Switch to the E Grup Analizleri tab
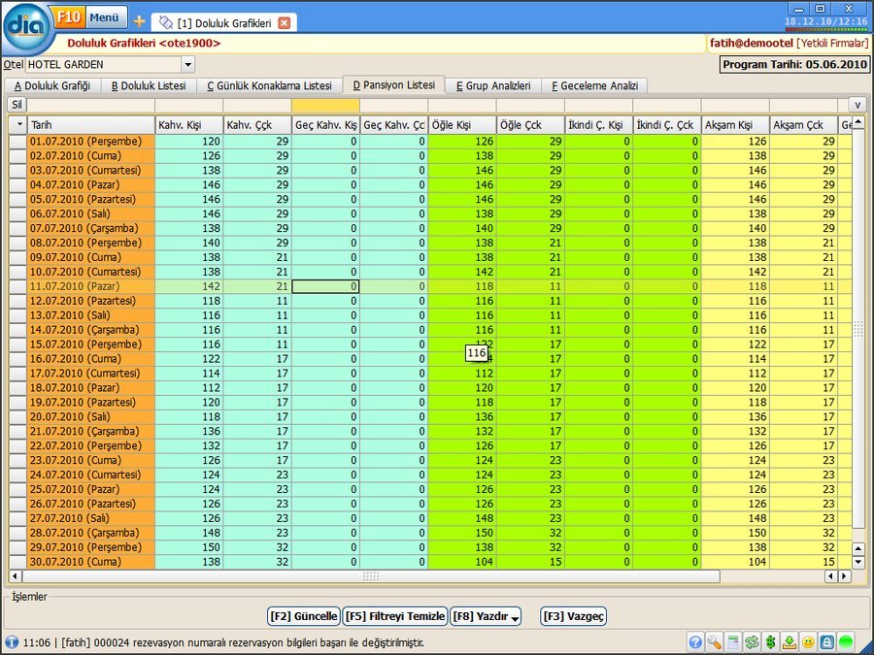 tap(493, 85)
